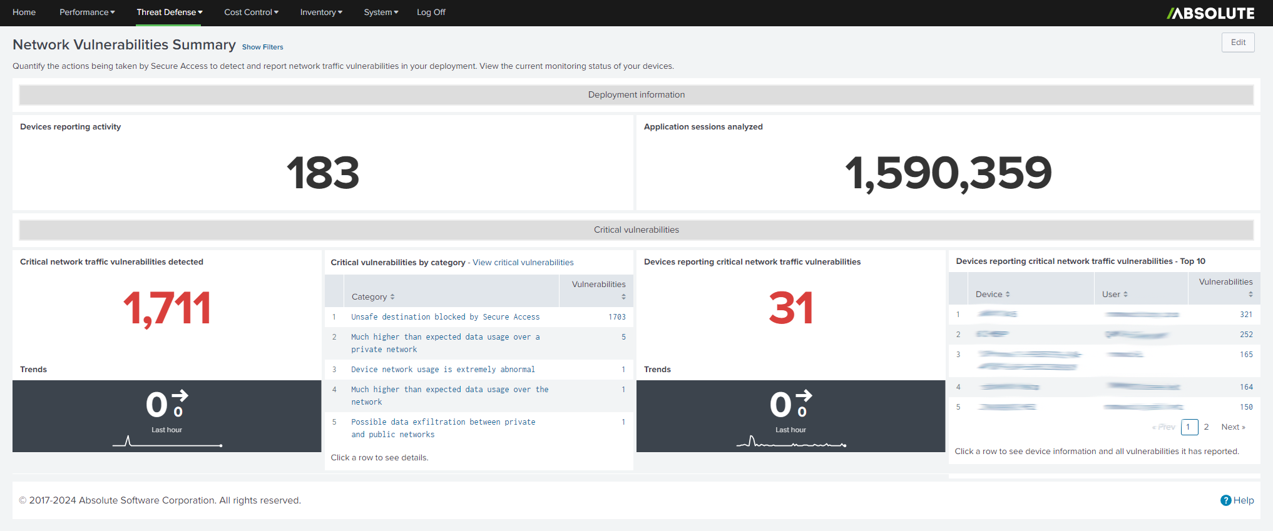Open the Cost Control dropdown
This screenshot has width=1273, height=531.
(x=251, y=13)
